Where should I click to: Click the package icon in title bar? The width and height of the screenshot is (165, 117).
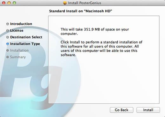[65, 3]
